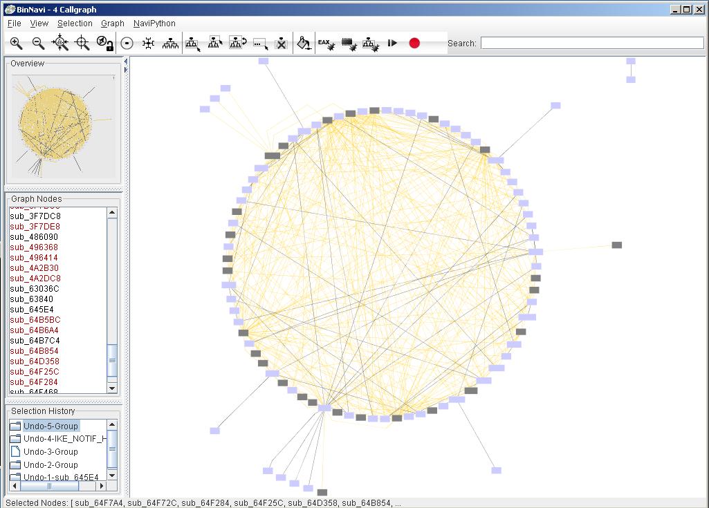Click BinNavi application icon in title bar
Viewport: 709px width, 508px height.
coord(10,9)
